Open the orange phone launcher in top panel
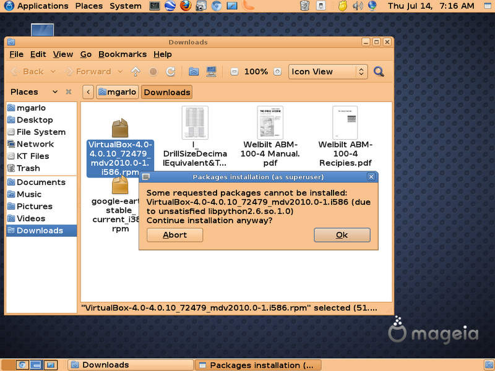Image resolution: width=495 pixels, height=371 pixels. pos(249,6)
